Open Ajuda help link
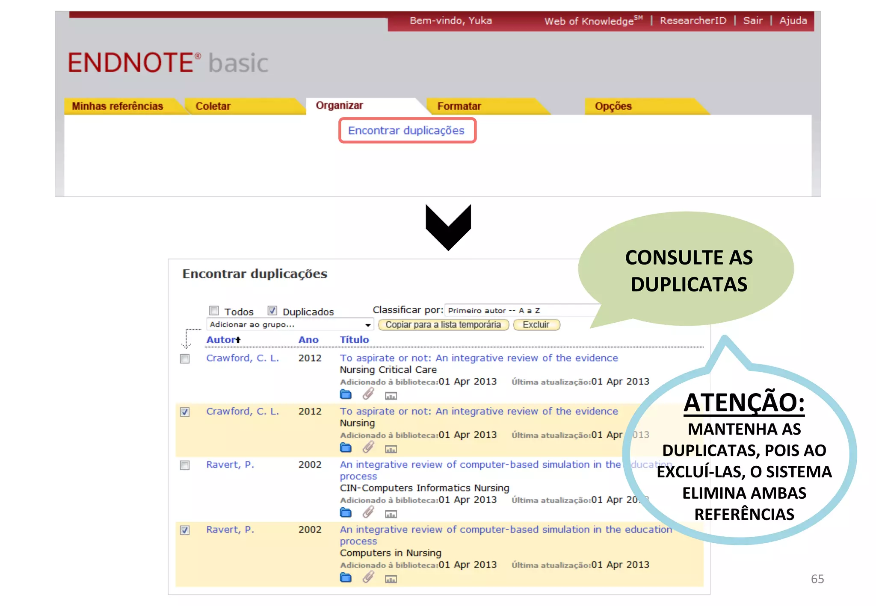Screen dimensions: 876x606 click(793, 21)
